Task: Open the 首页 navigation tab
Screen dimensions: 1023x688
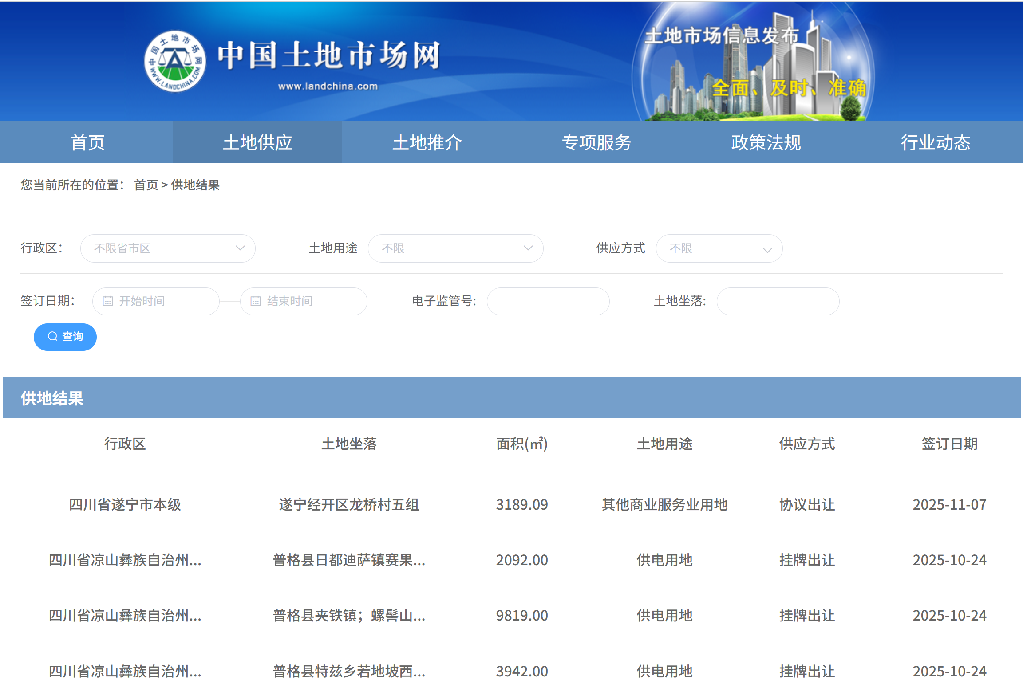Action: [x=87, y=142]
